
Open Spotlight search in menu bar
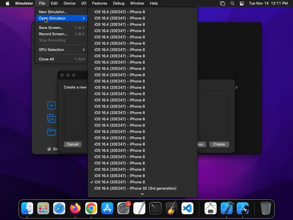(x=232, y=3)
